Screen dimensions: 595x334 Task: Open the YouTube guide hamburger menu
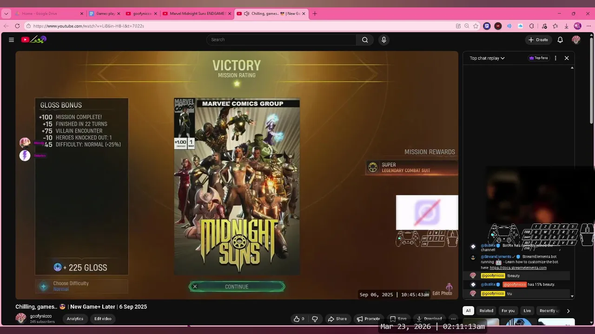pyautogui.click(x=11, y=40)
